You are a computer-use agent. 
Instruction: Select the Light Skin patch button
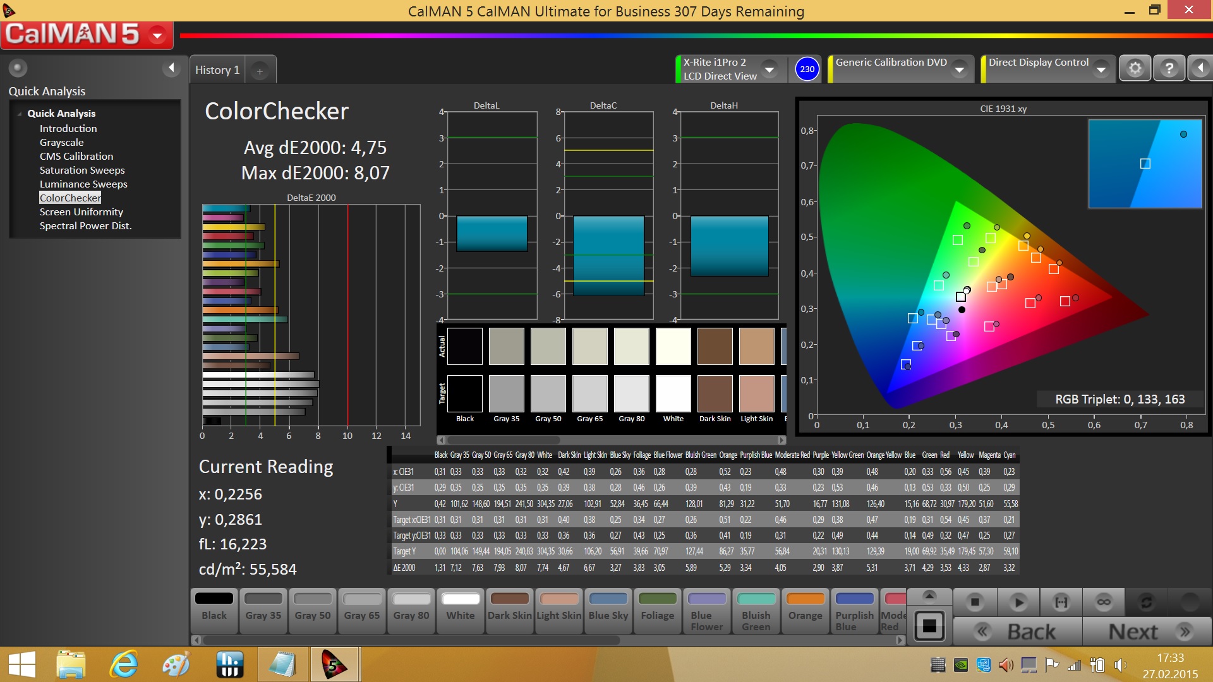(x=559, y=611)
